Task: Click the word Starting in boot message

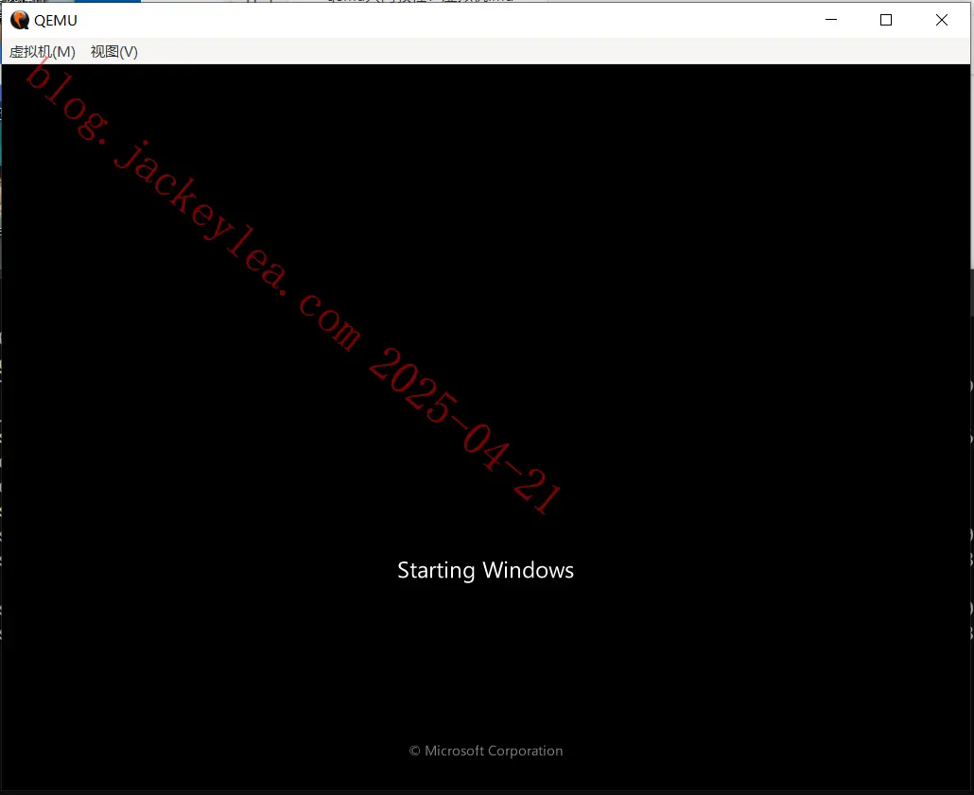Action: point(436,571)
